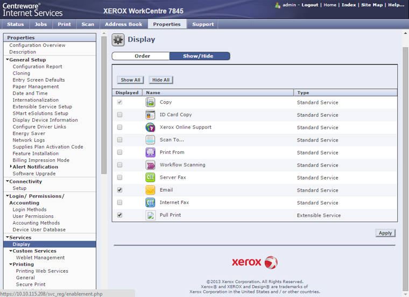Collapse the General Setup tree section
Screen dimensions: 409x297
click(8, 60)
